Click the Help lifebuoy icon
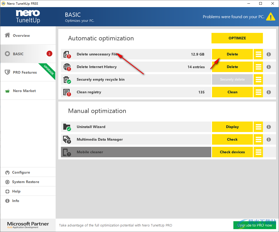 pyautogui.click(x=7, y=191)
